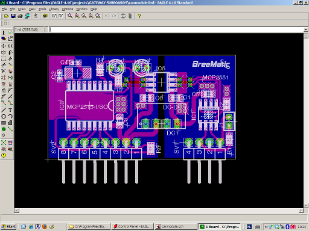Click in the command line input field
The image size is (309, 231).
pos(176,29)
